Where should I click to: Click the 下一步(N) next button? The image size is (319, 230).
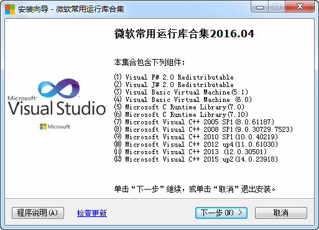click(x=221, y=213)
